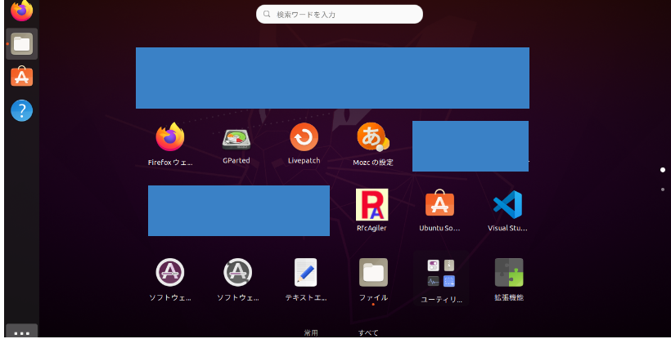Toggle the Show Applications grid button
The width and height of the screenshot is (671, 339).
pos(21,332)
